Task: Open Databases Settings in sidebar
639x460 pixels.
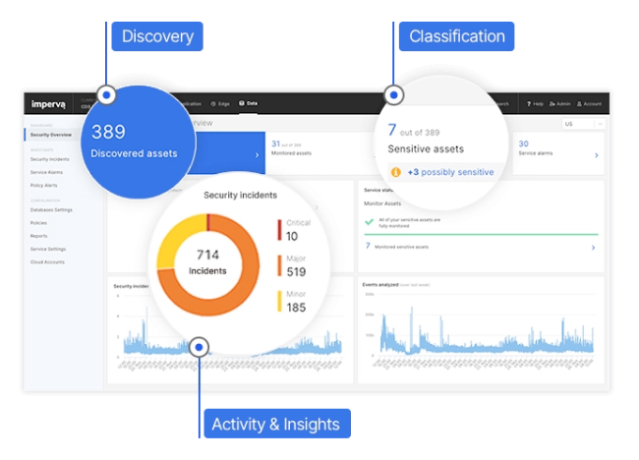Action: click(51, 209)
